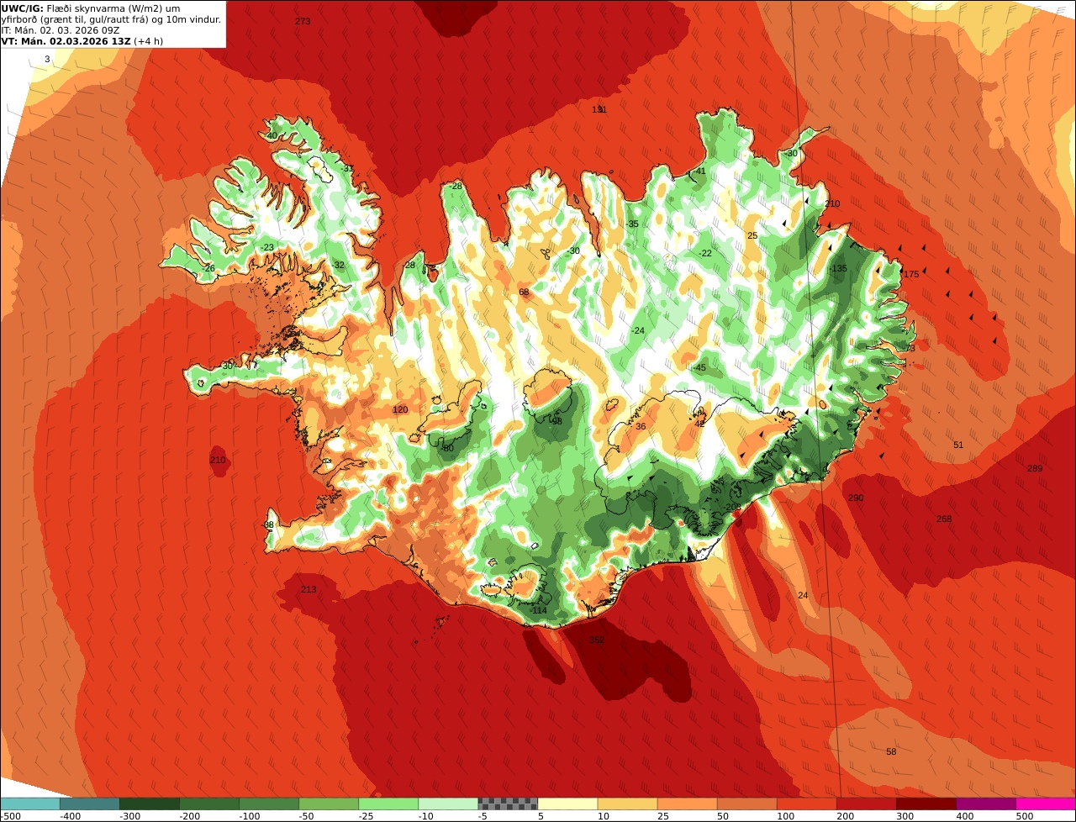Click the value -40 in the Westfjords
The width and height of the screenshot is (1076, 822).
[271, 136]
